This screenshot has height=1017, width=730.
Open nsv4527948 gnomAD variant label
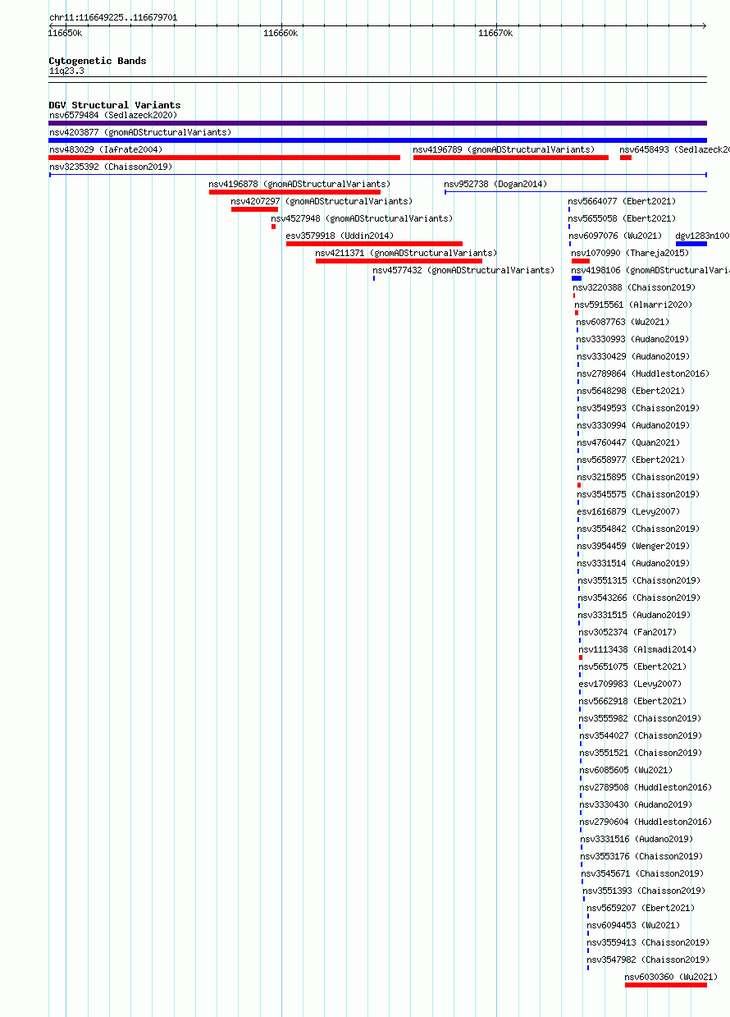362,218
